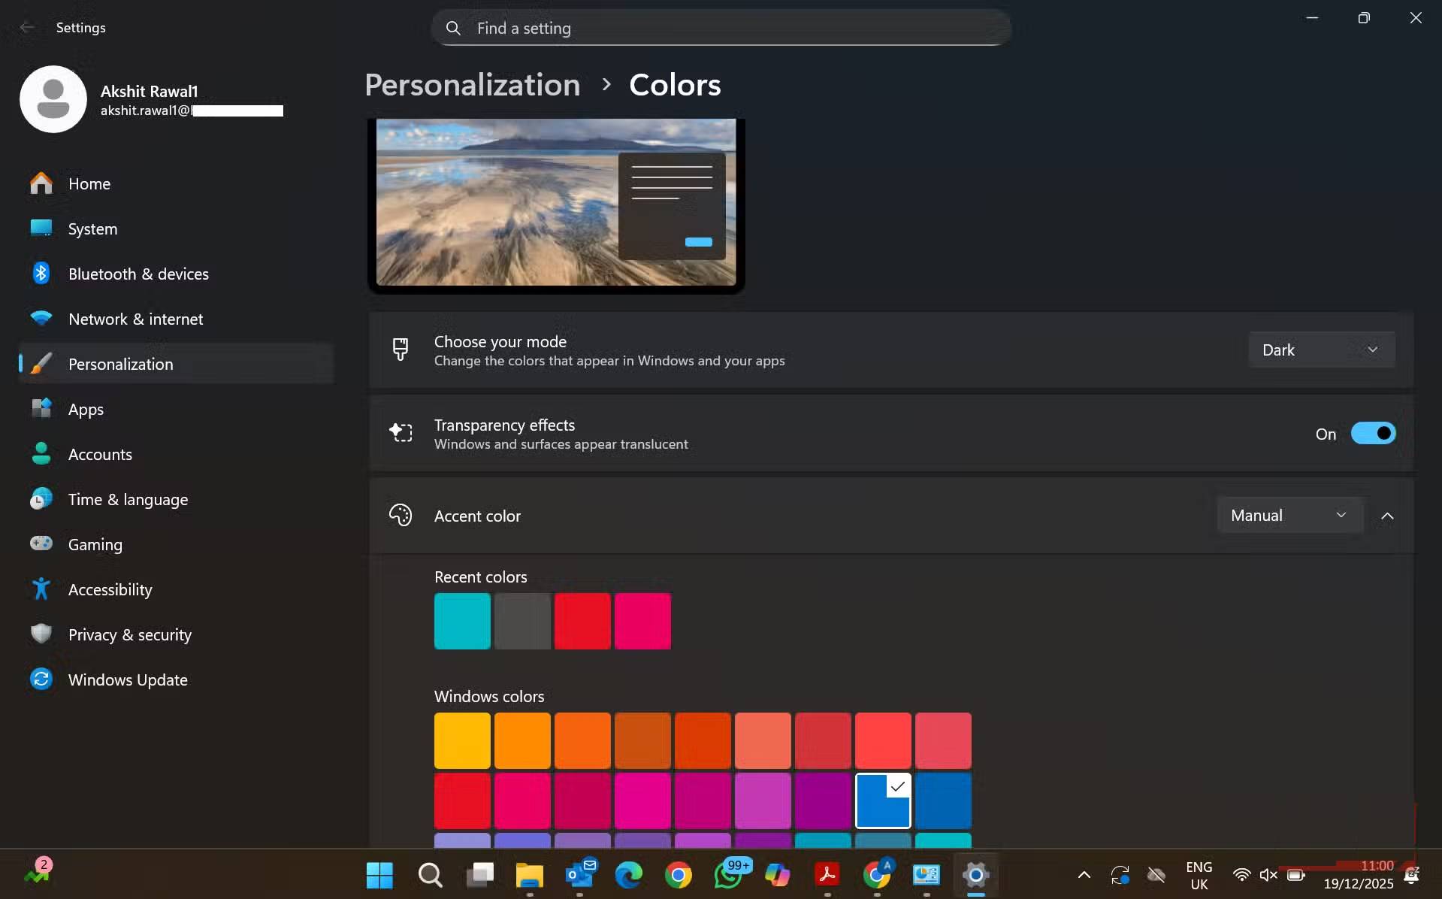Click the back arrow beside Settings
The height and width of the screenshot is (899, 1442).
tap(27, 28)
